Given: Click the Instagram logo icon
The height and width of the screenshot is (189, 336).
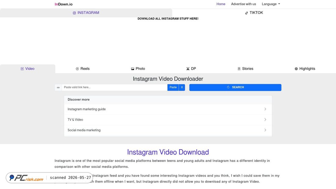Looking at the screenshot, I should coord(74,13).
